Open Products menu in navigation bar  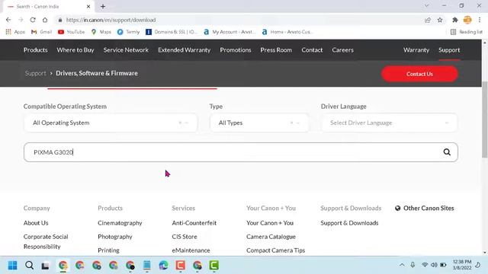[36, 49]
